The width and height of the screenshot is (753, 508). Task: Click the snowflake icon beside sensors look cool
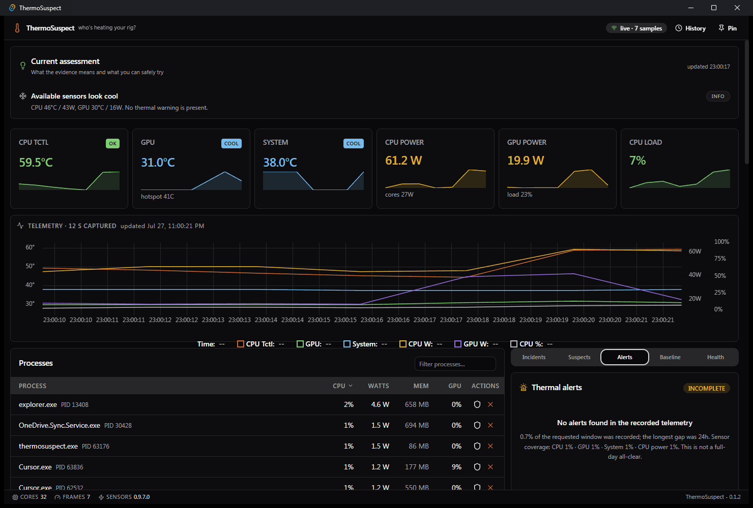pos(23,96)
